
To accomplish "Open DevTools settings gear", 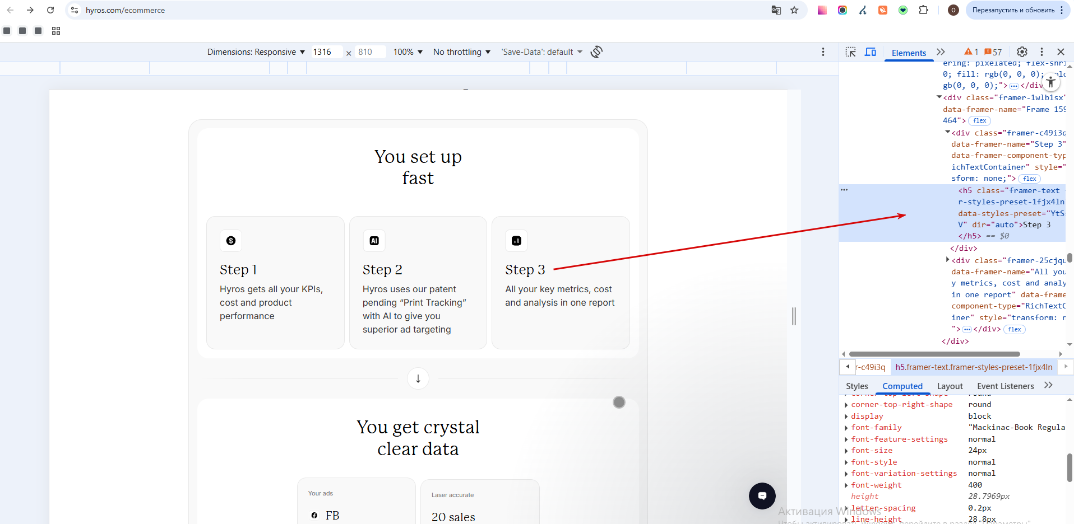I will pyautogui.click(x=1022, y=52).
